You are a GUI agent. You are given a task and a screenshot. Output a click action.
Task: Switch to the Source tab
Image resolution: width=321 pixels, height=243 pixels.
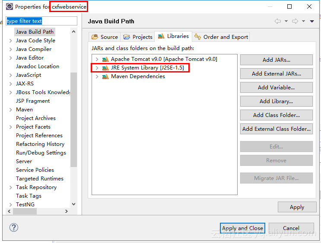tap(105, 37)
